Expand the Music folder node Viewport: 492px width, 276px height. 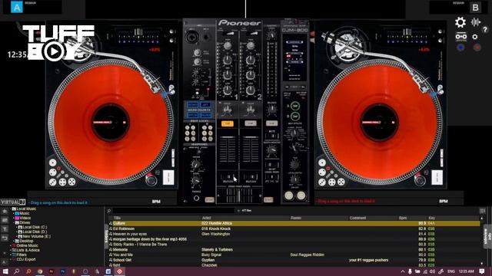click(x=13, y=213)
